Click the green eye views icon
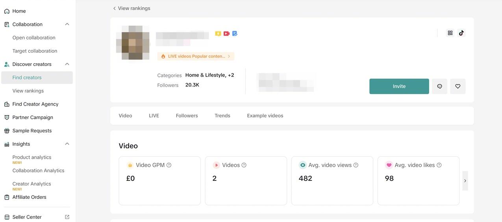The height and width of the screenshot is (222, 502). [302, 165]
